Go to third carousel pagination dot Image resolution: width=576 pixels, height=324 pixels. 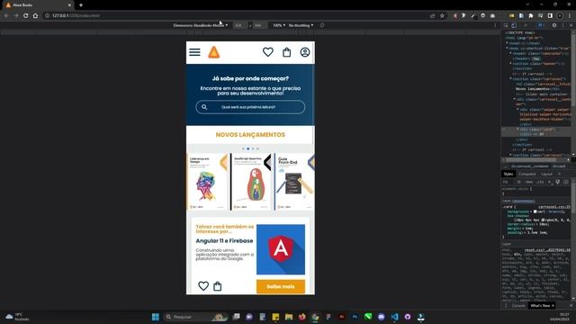click(x=253, y=148)
